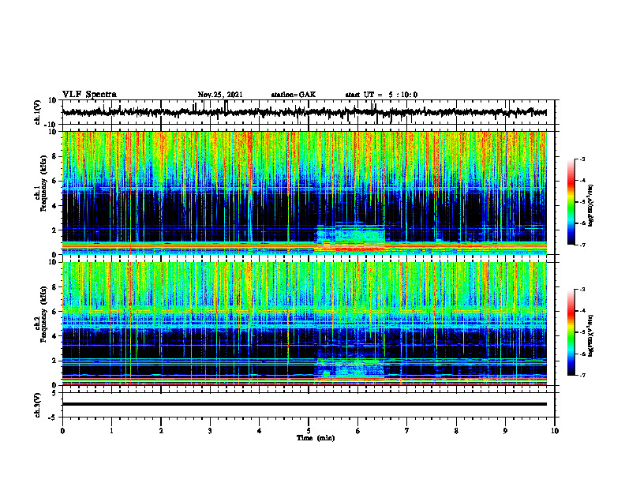Click the "-3" tick on ch.2 colorbar

click(x=582, y=290)
